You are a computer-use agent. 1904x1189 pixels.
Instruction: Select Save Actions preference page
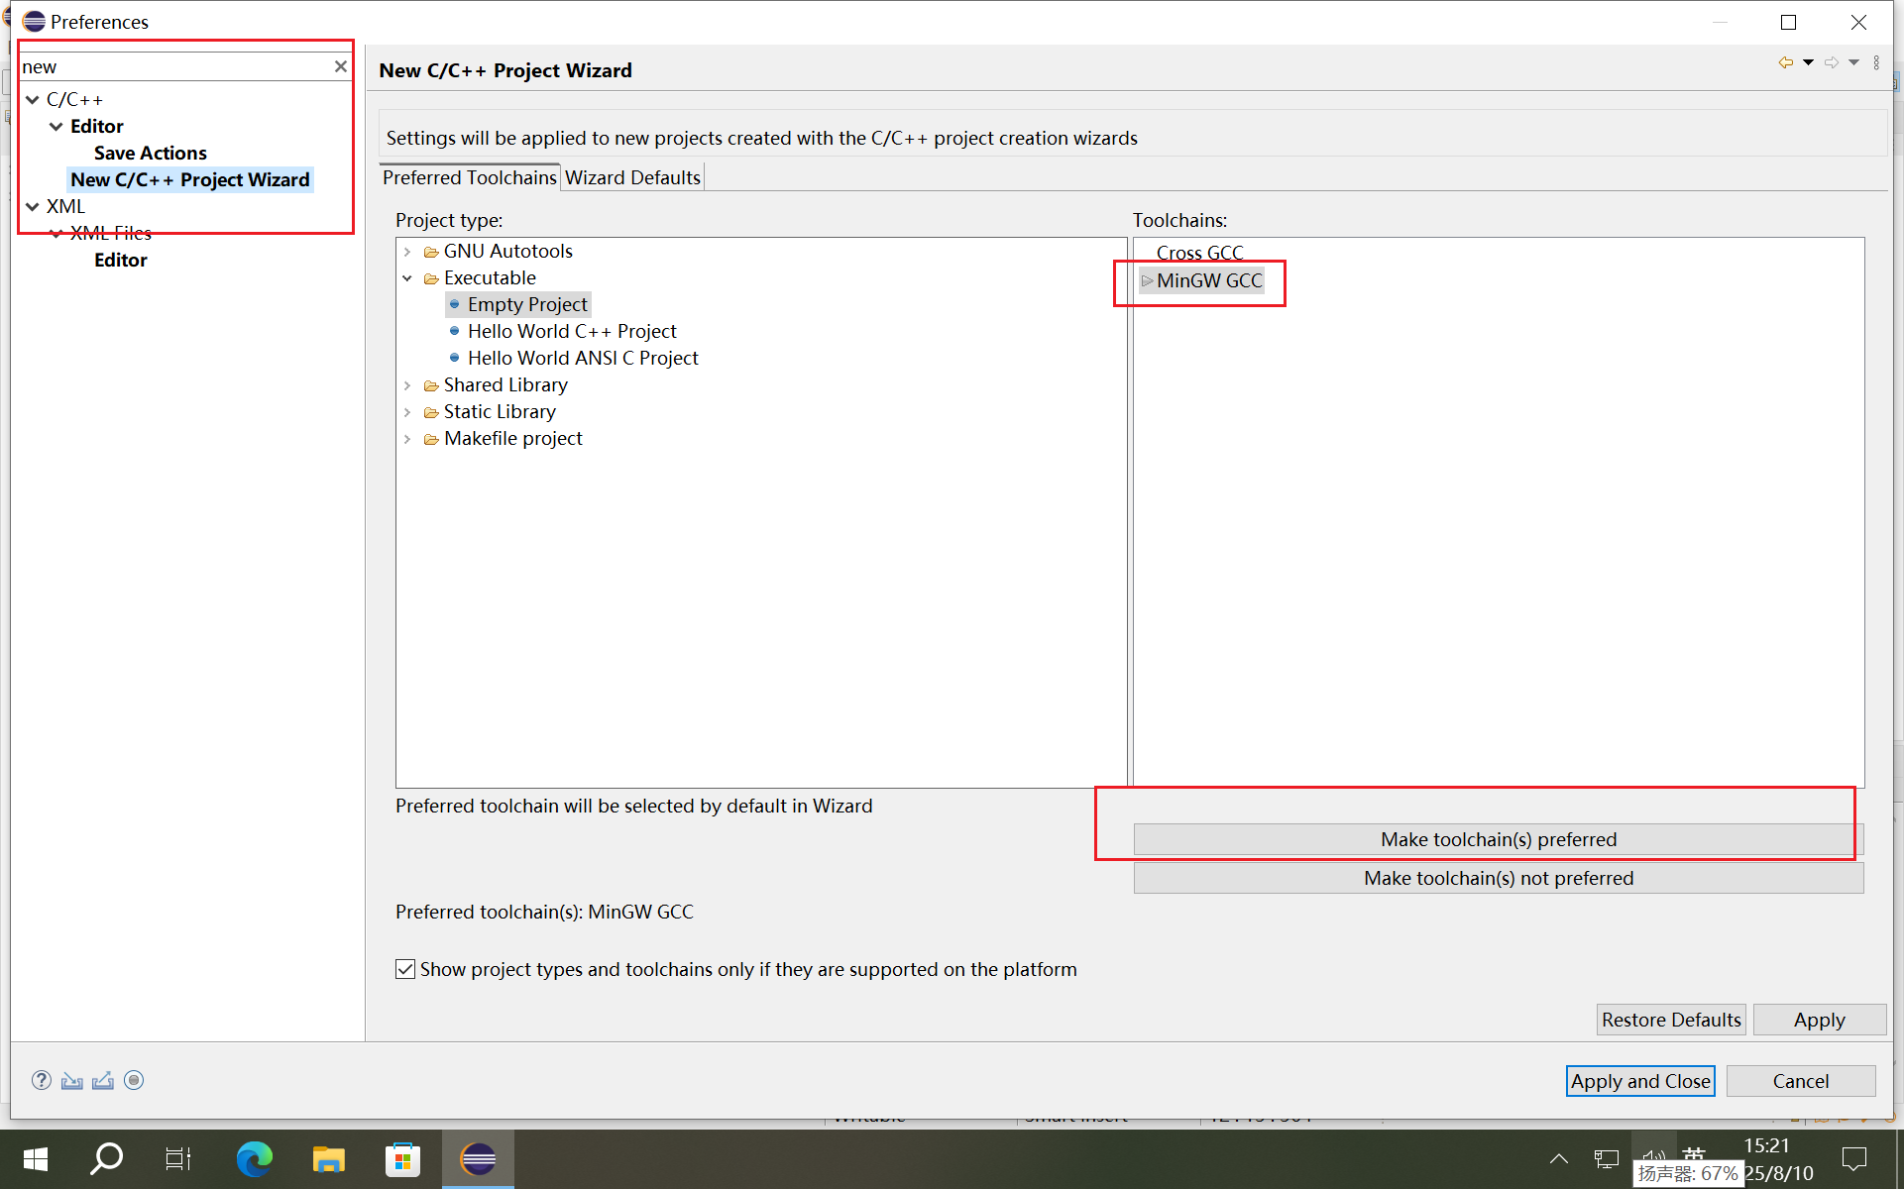click(x=151, y=153)
